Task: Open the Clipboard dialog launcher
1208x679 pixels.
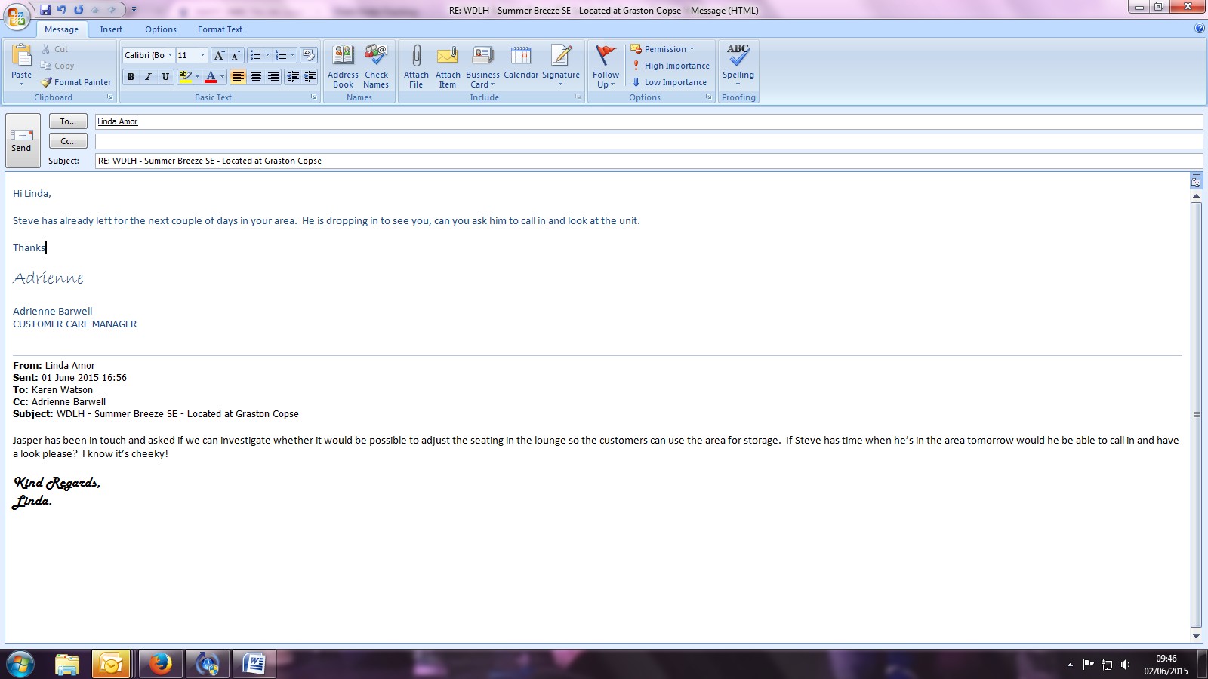Action: point(110,97)
